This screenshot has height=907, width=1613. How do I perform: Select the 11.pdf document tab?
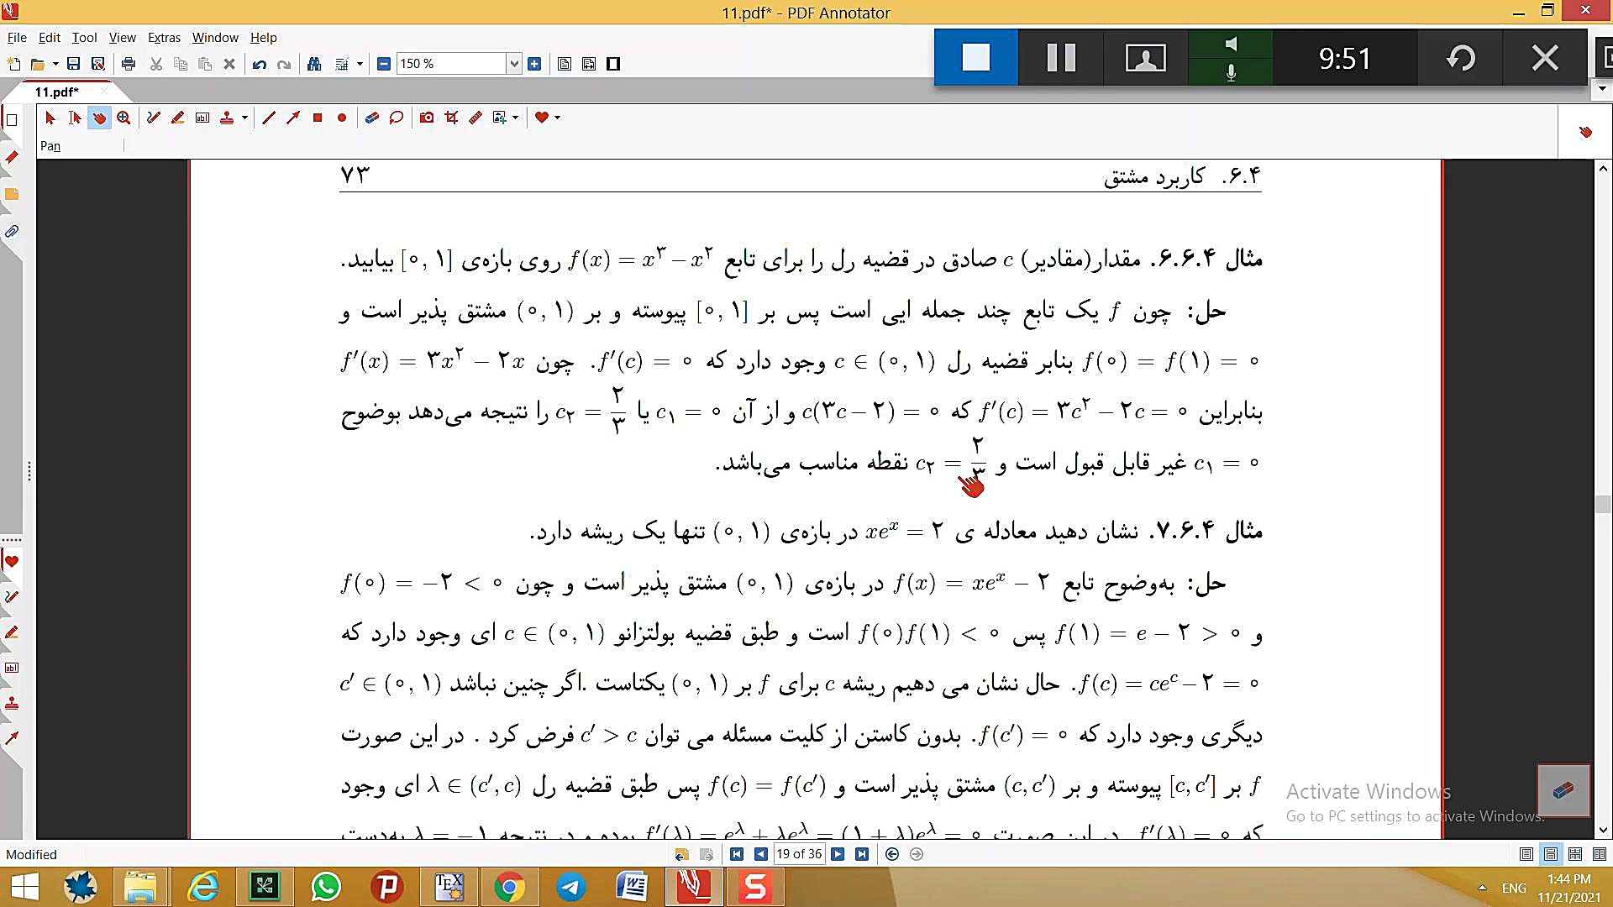(x=57, y=92)
